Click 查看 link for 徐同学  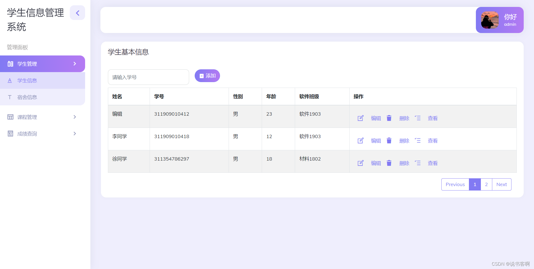(x=432, y=163)
